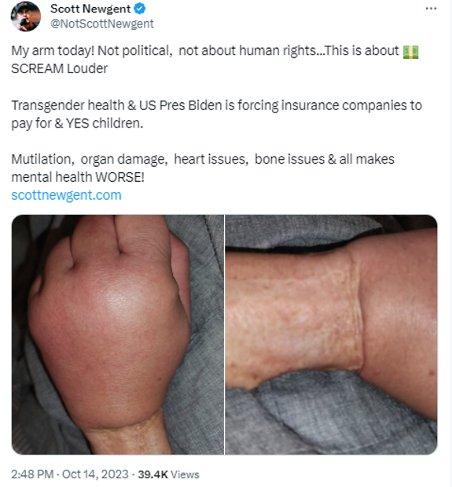Open the three-dot more options menu
452x487 pixels.
431,9
